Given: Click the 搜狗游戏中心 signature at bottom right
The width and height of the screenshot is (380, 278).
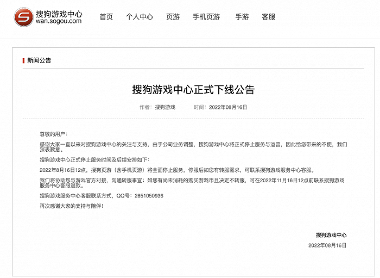Looking at the screenshot, I should click(331, 235).
